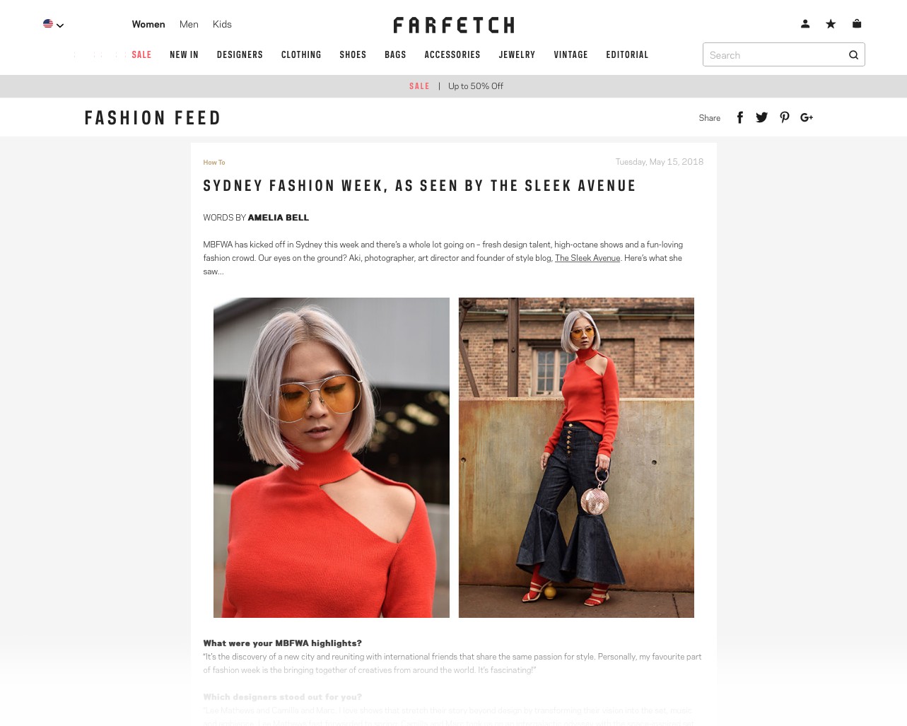Share the article on Twitter
907x726 pixels.
pos(761,117)
